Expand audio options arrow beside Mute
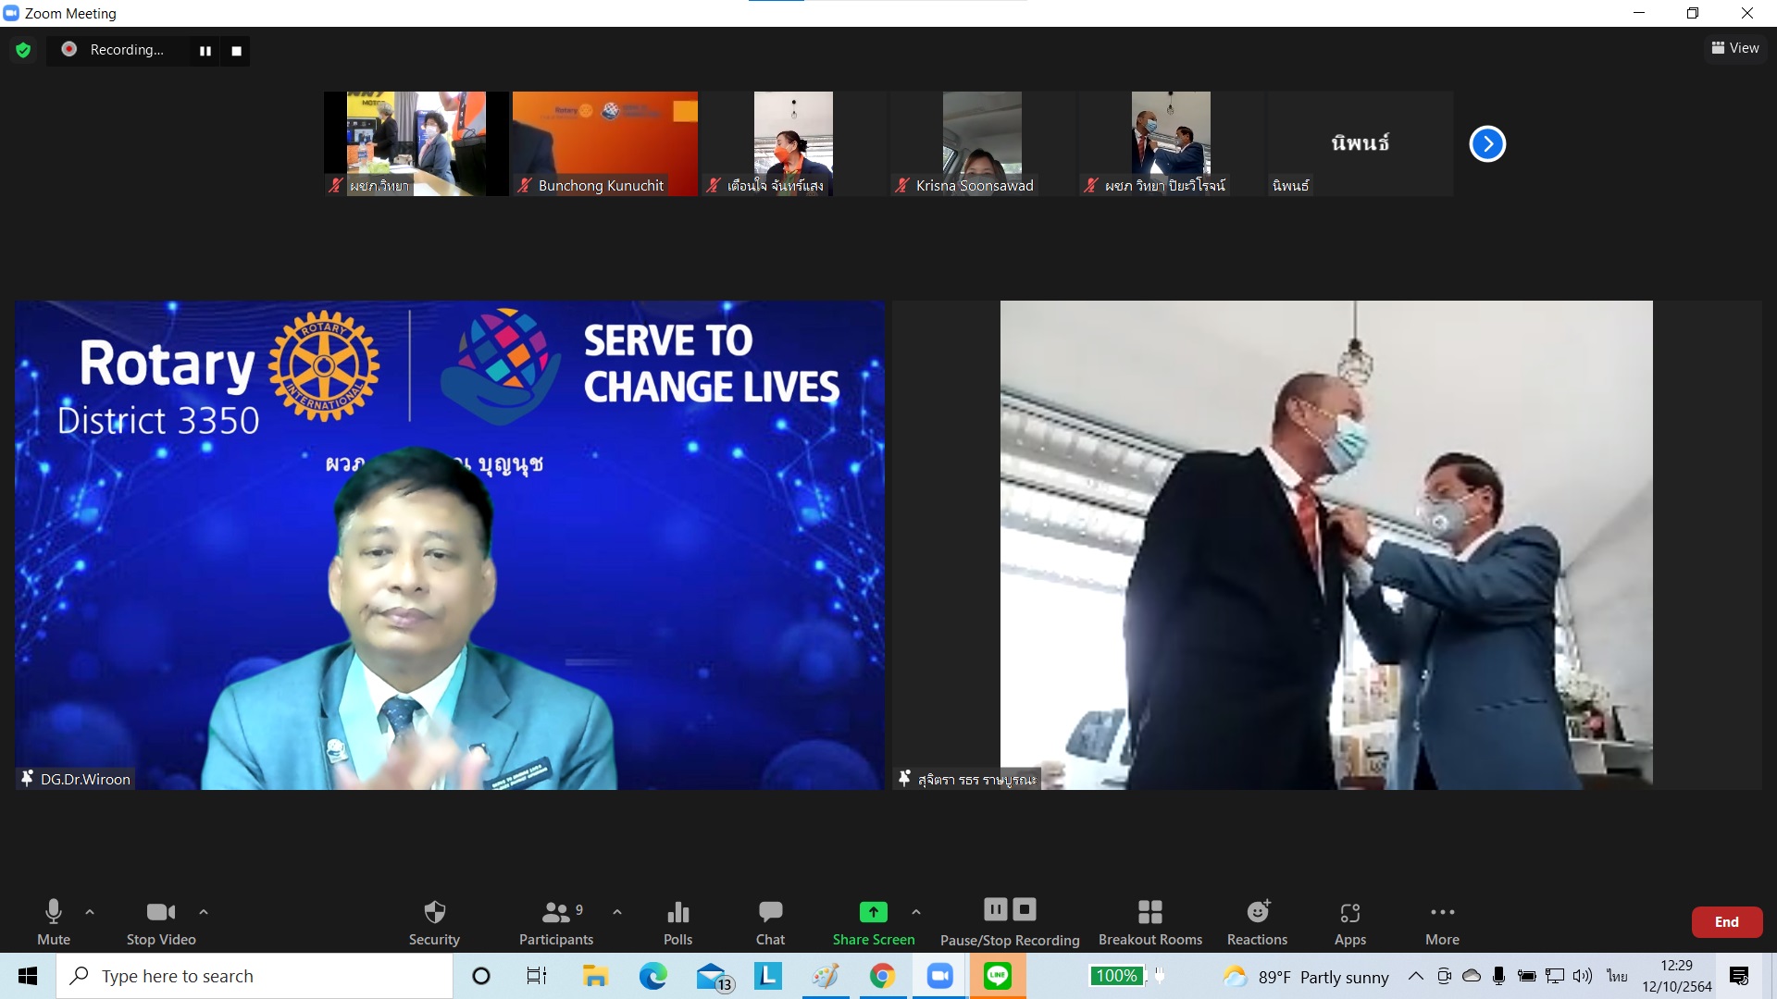1777x999 pixels. (x=90, y=912)
